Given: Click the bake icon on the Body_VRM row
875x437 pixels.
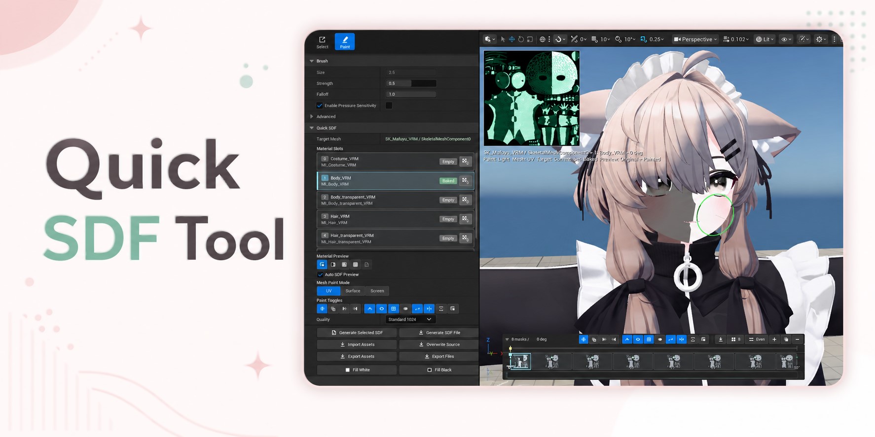Looking at the screenshot, I should pos(465,181).
